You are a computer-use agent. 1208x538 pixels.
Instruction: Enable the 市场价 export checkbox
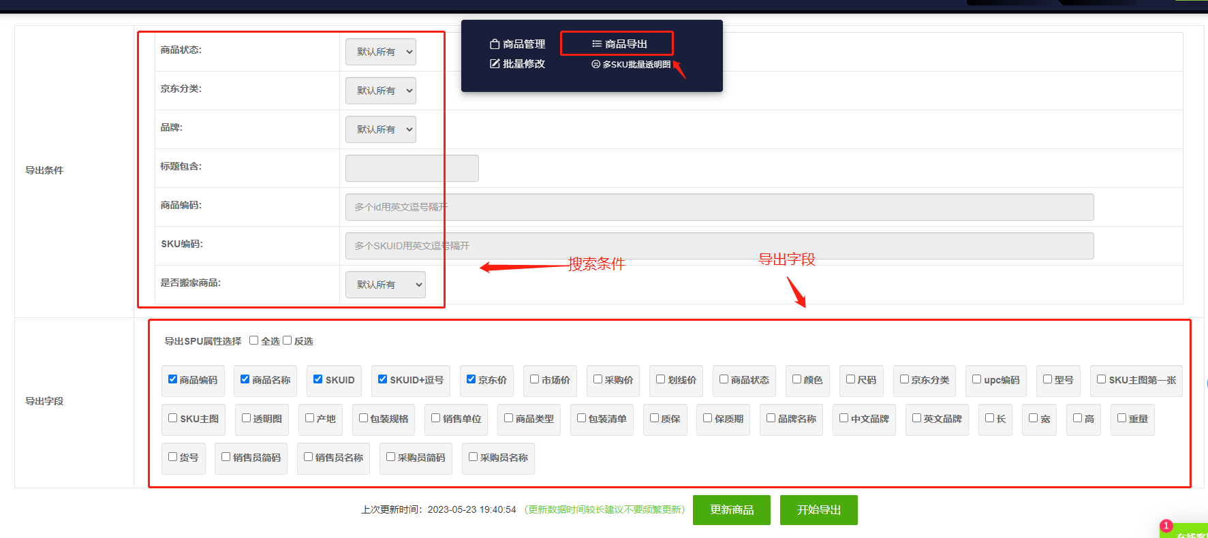pyautogui.click(x=535, y=379)
